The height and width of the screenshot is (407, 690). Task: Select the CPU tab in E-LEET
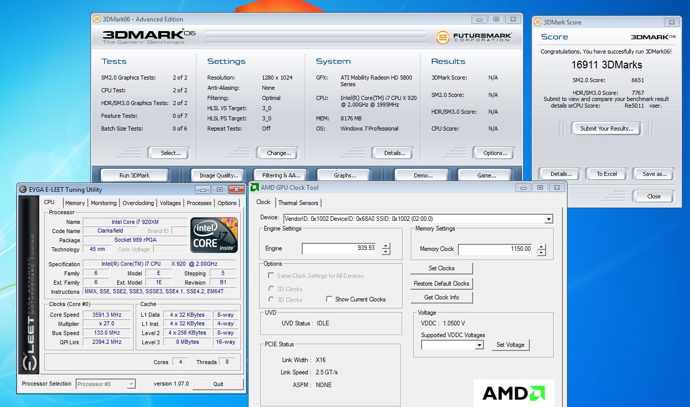pos(50,202)
